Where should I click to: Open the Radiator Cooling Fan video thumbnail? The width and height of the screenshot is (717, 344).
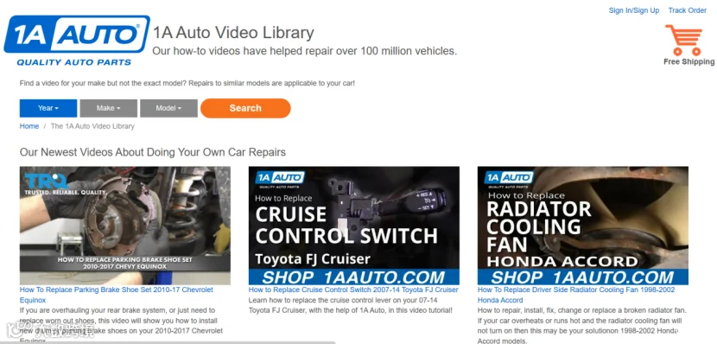583,226
